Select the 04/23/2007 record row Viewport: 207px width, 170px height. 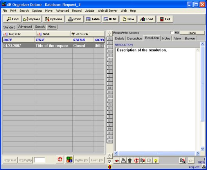[54, 46]
